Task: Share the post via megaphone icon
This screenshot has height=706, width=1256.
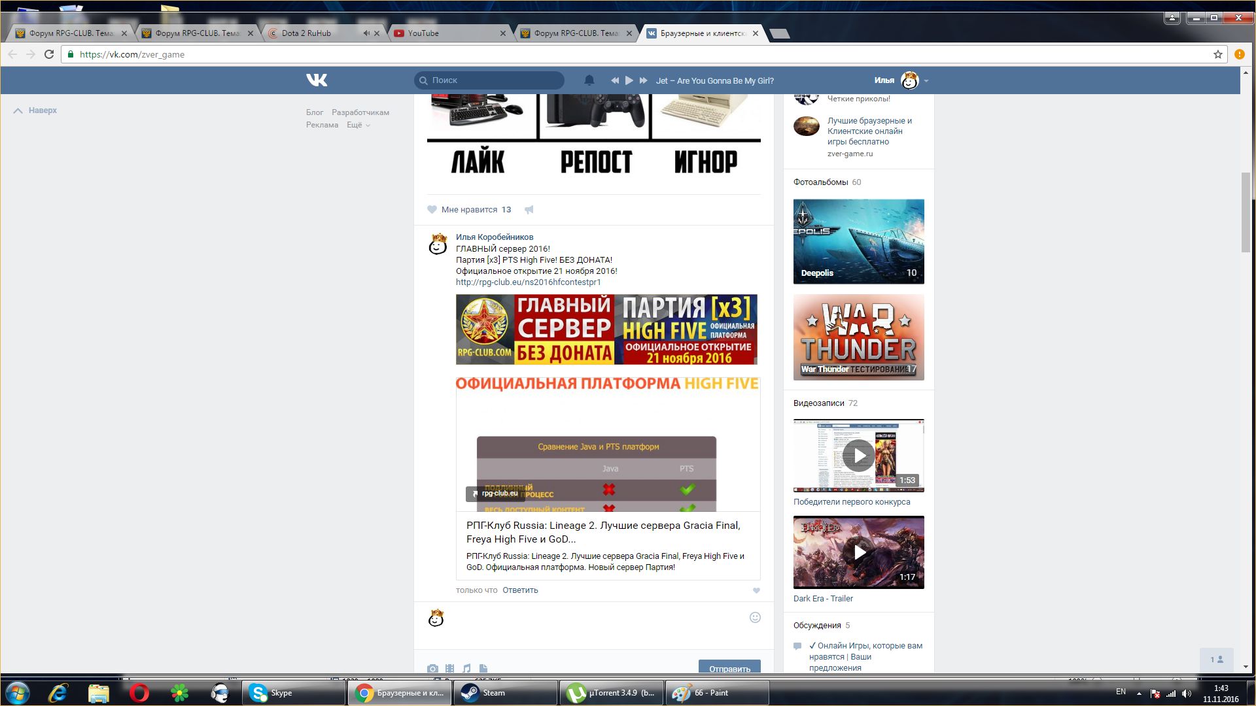Action: click(529, 210)
